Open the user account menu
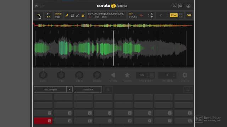 click(x=189, y=6)
